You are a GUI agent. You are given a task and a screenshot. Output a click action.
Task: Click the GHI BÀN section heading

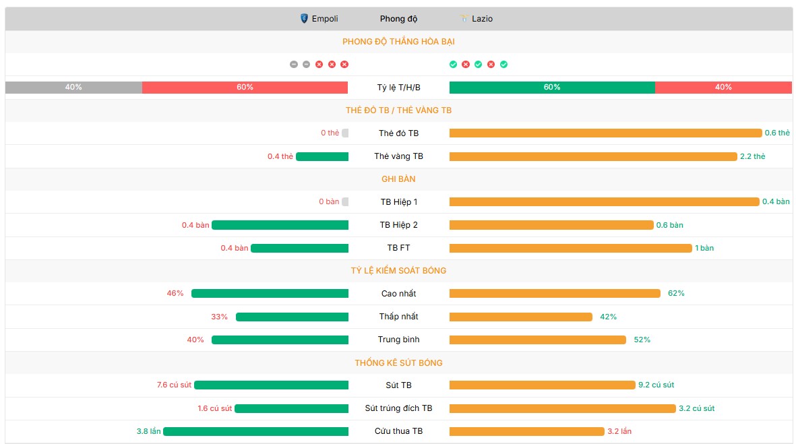click(x=398, y=179)
